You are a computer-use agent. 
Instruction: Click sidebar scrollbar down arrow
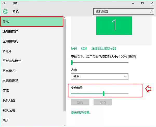[x=65, y=126]
